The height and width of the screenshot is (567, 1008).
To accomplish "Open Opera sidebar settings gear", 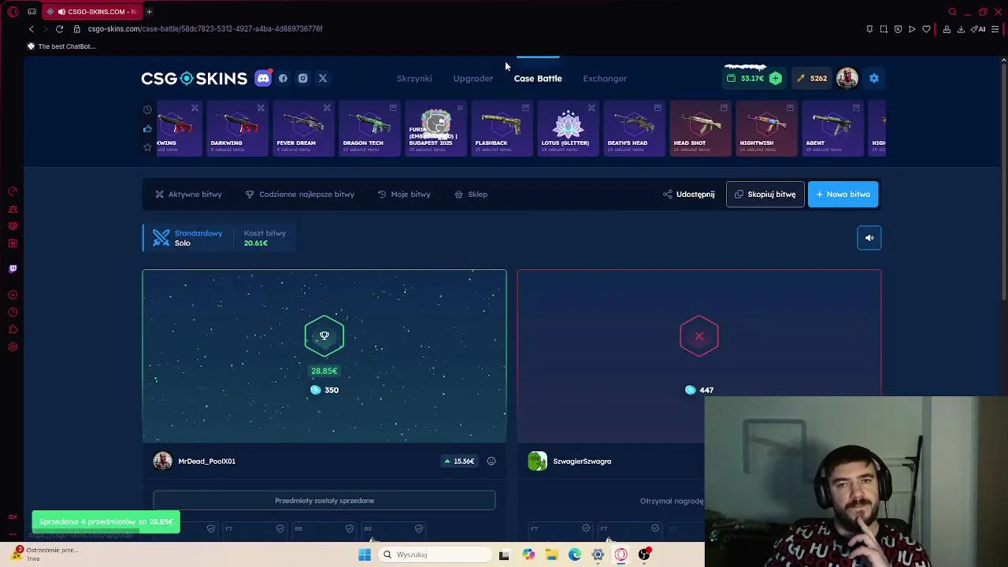I will tap(13, 347).
